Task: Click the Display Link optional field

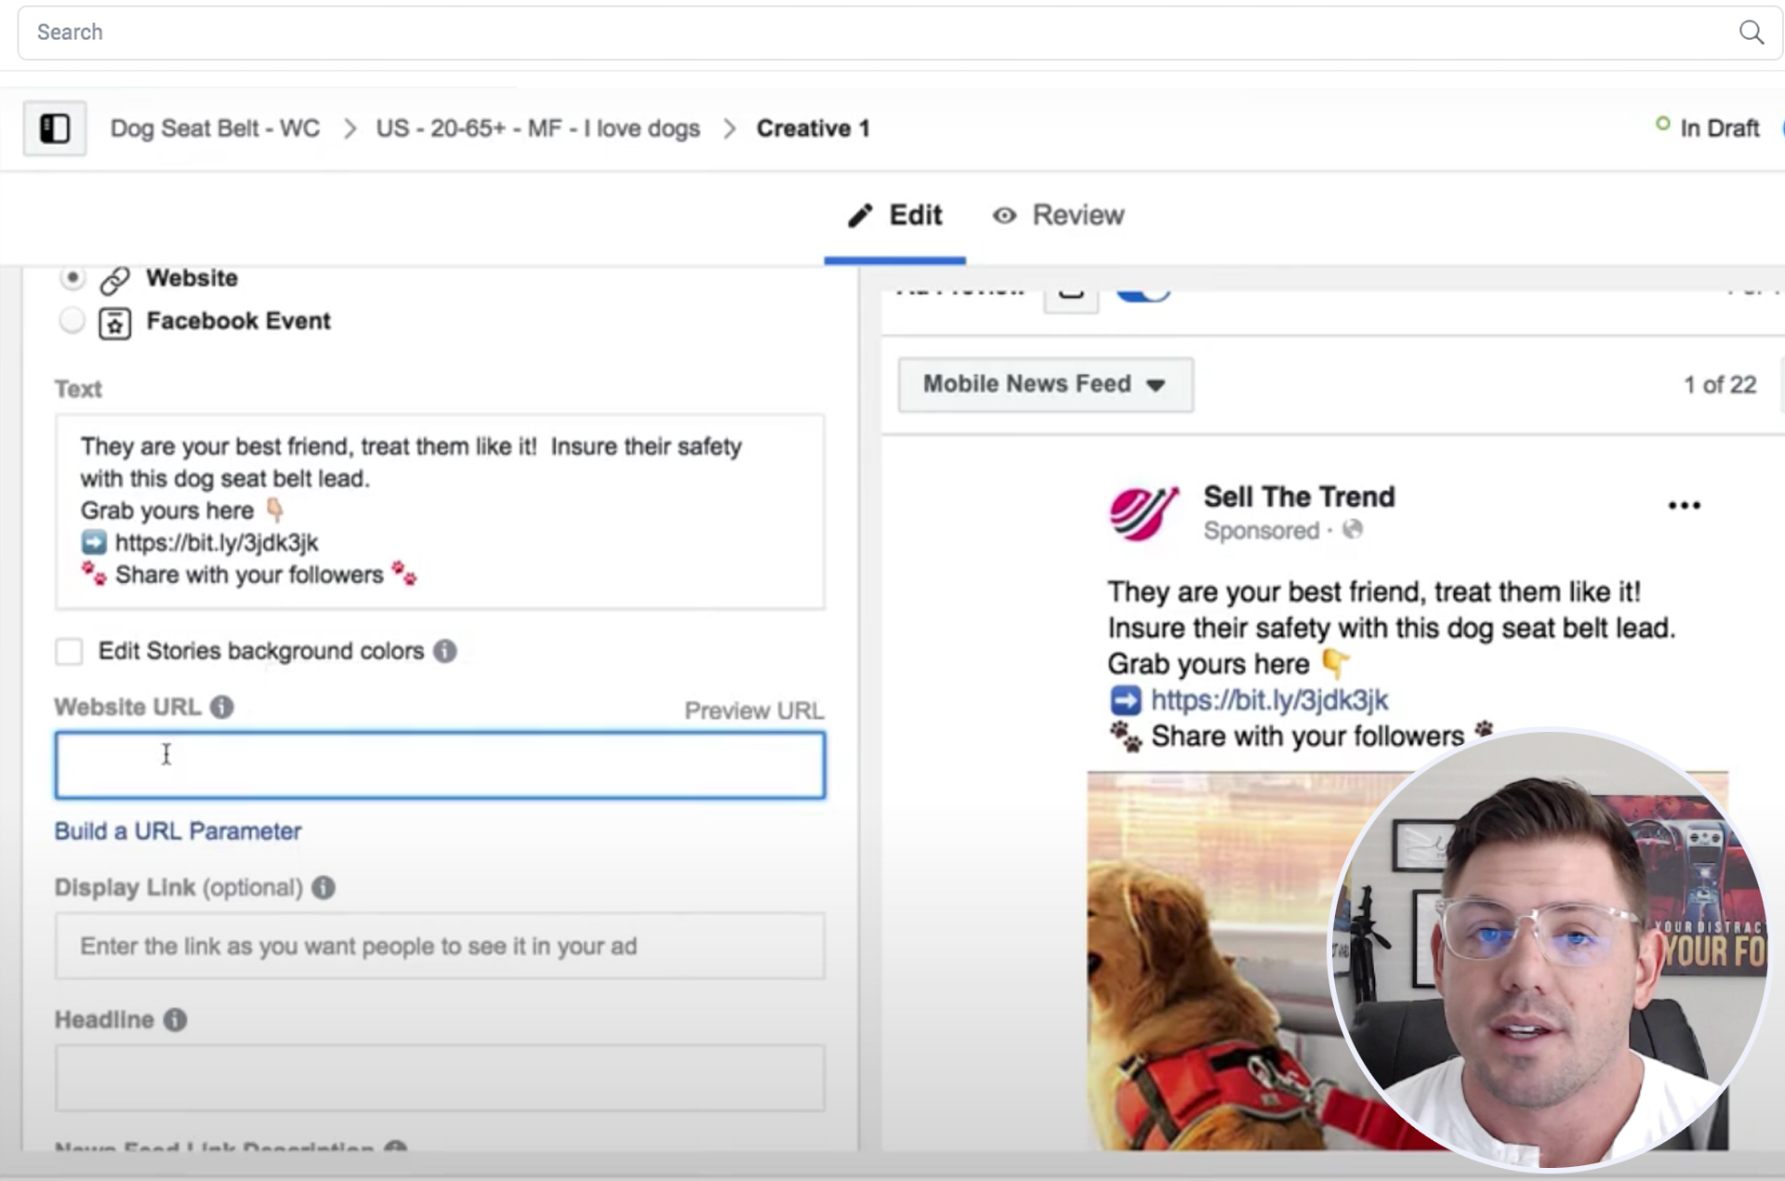Action: click(440, 947)
